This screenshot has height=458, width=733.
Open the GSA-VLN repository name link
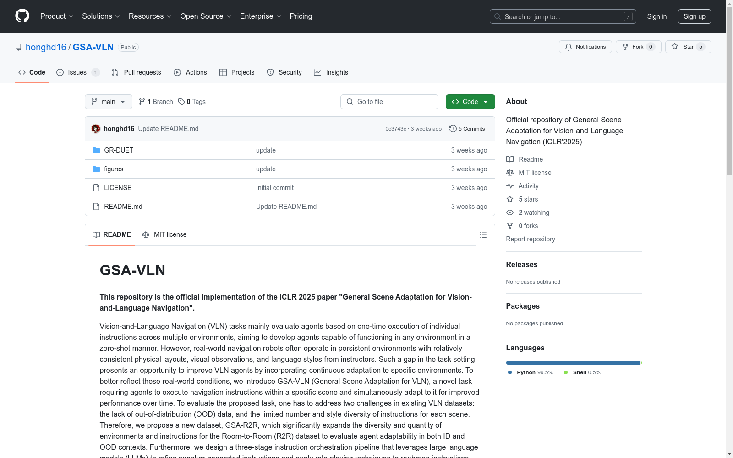pyautogui.click(x=93, y=47)
